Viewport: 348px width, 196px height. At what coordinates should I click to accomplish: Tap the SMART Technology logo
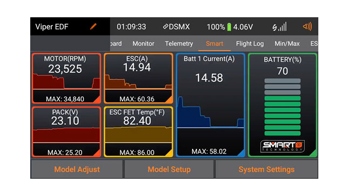[x=282, y=146]
